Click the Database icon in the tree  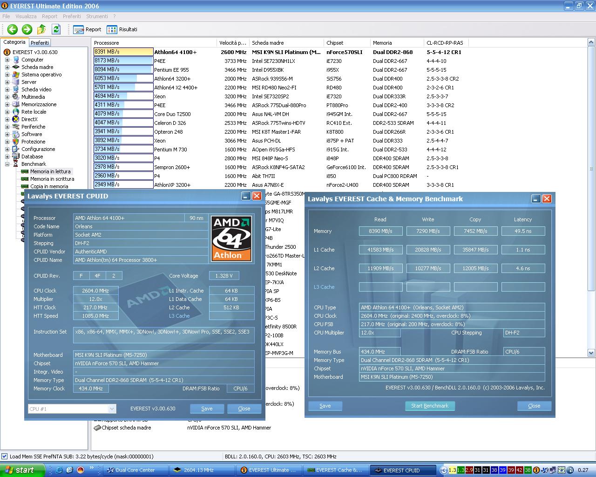(16, 157)
